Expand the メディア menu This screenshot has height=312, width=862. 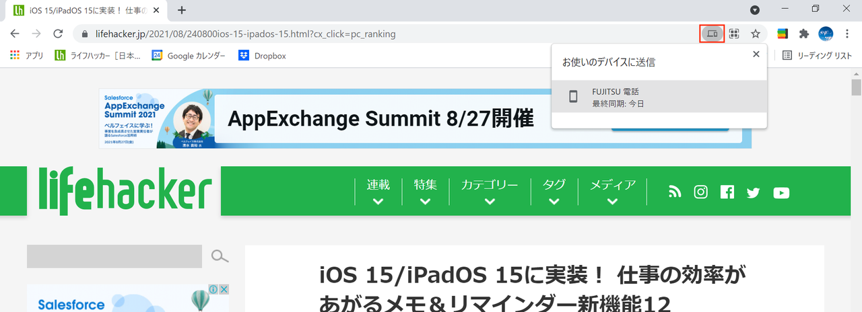pyautogui.click(x=612, y=191)
